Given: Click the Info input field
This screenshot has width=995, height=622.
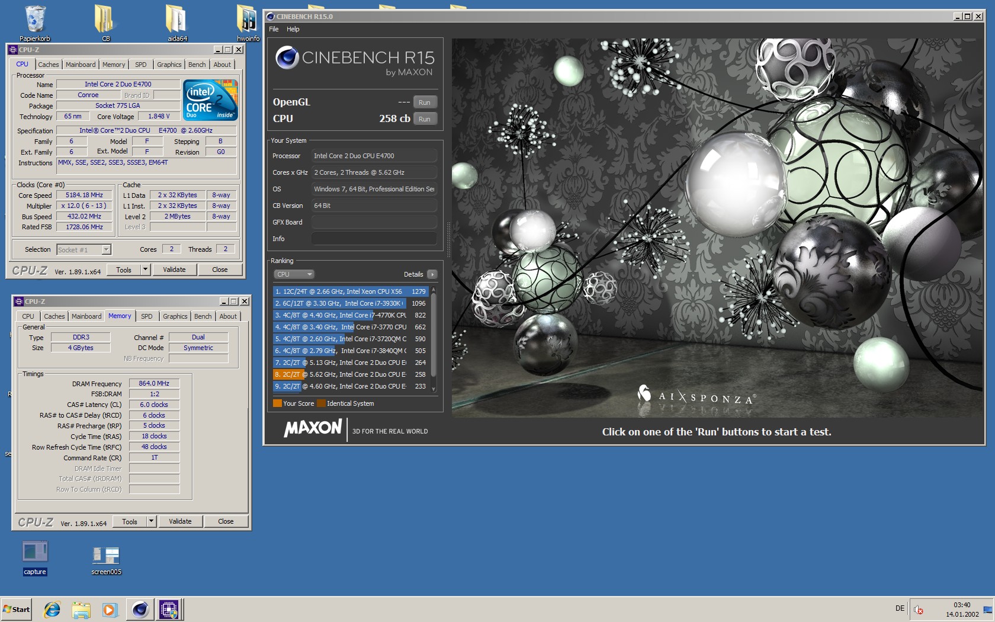Looking at the screenshot, I should tap(374, 239).
